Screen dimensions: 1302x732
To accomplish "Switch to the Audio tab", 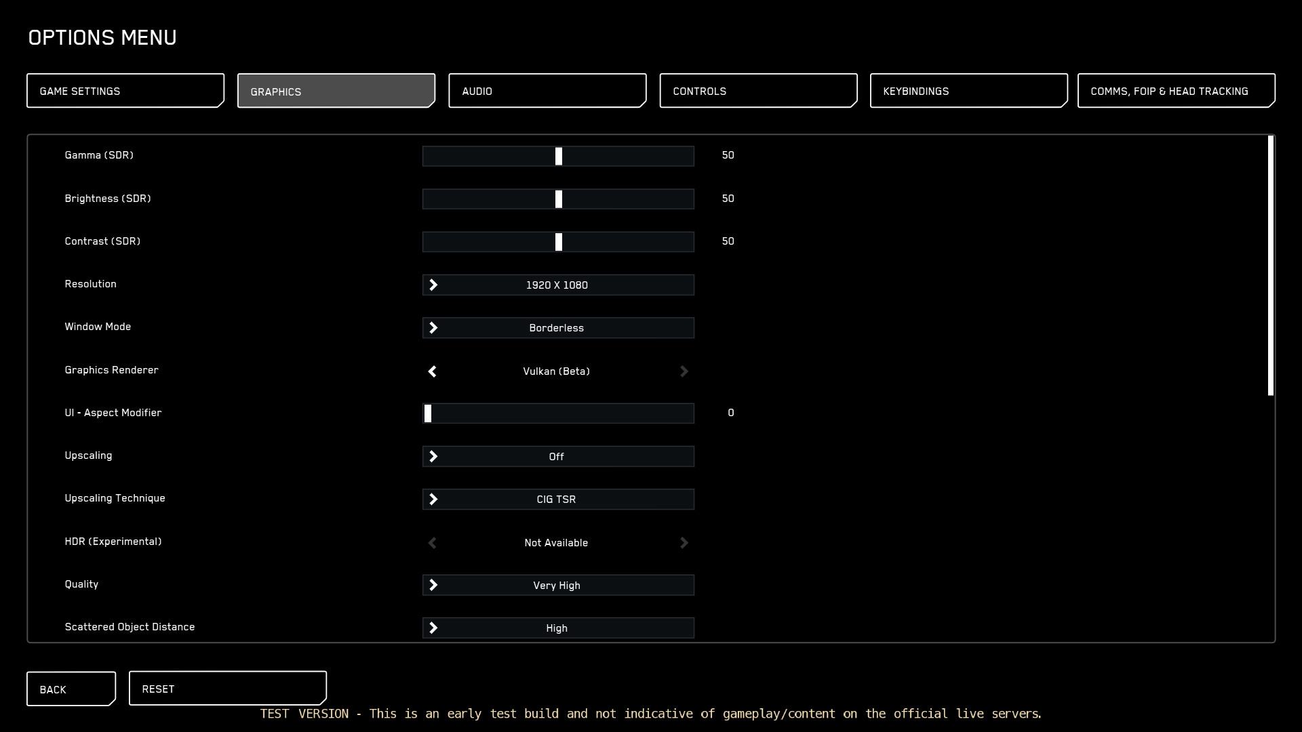I will (547, 91).
